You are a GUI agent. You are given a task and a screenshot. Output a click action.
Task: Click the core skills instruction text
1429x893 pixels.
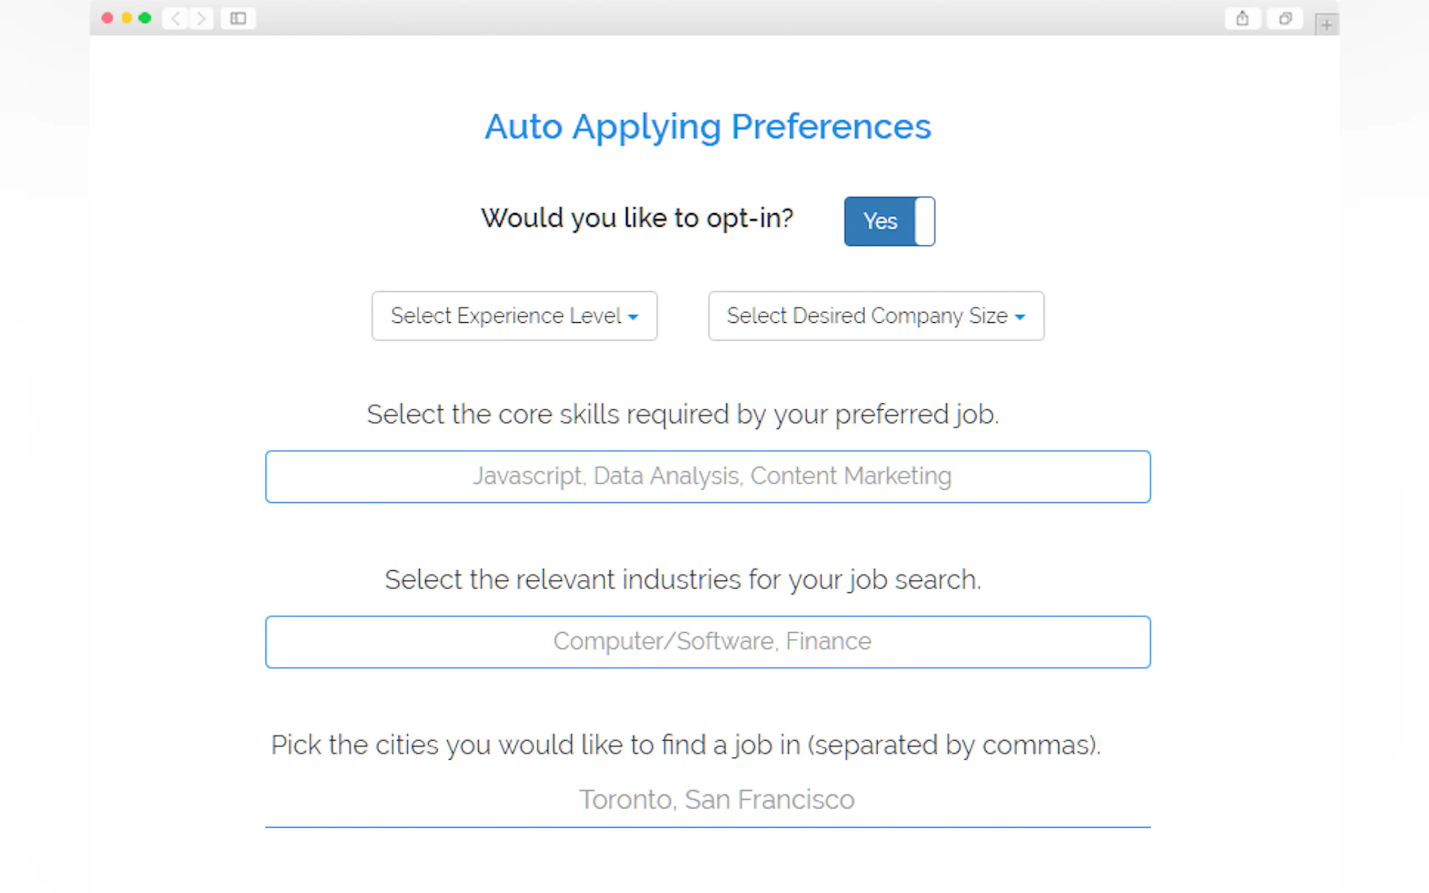(682, 414)
